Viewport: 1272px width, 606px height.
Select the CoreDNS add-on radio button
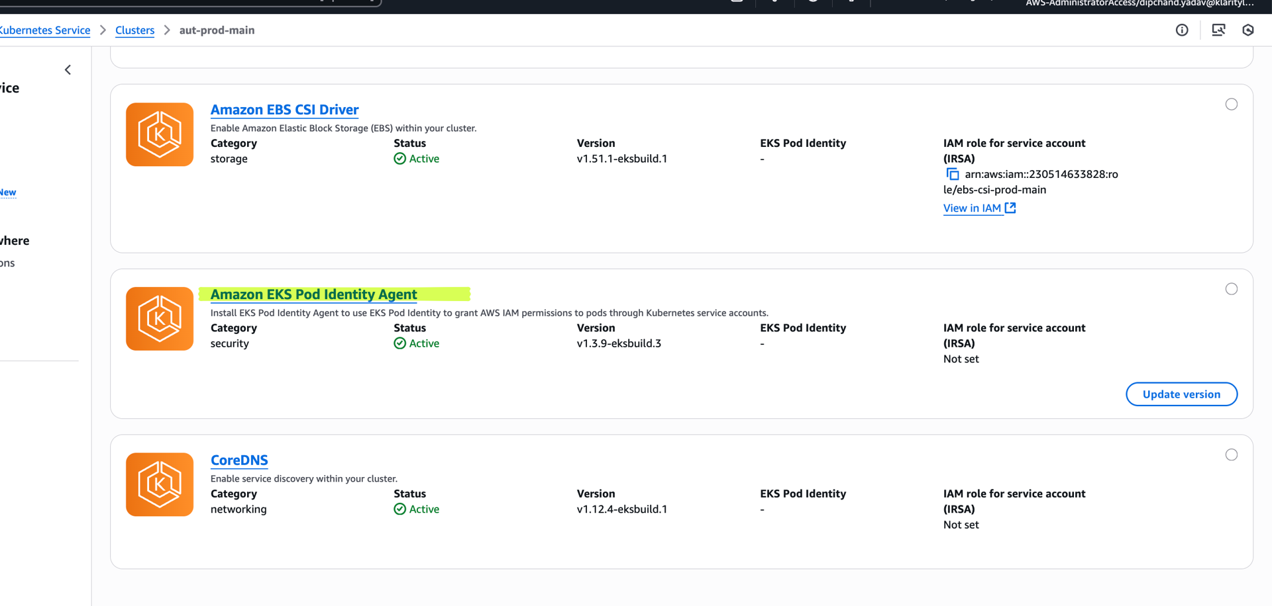point(1231,455)
